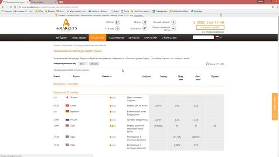This screenshot has width=279, height=157.
Task: Open the WhatsApp bookmark
Action: [x=197, y=11]
